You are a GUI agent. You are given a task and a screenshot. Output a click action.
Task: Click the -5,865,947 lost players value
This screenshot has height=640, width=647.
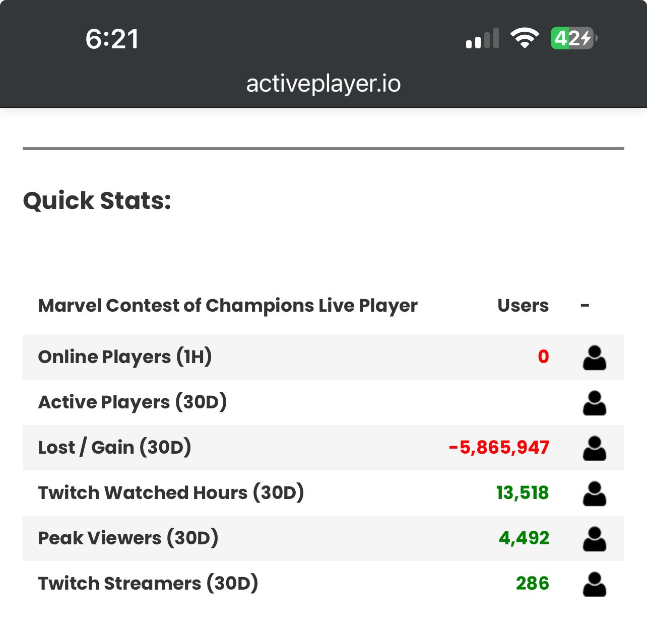[499, 448]
